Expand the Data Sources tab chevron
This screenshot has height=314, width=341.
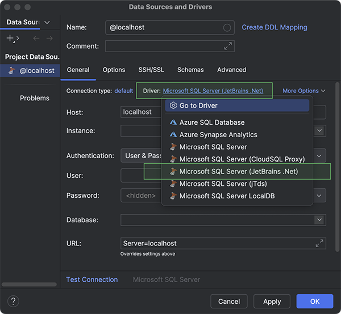pos(47,22)
